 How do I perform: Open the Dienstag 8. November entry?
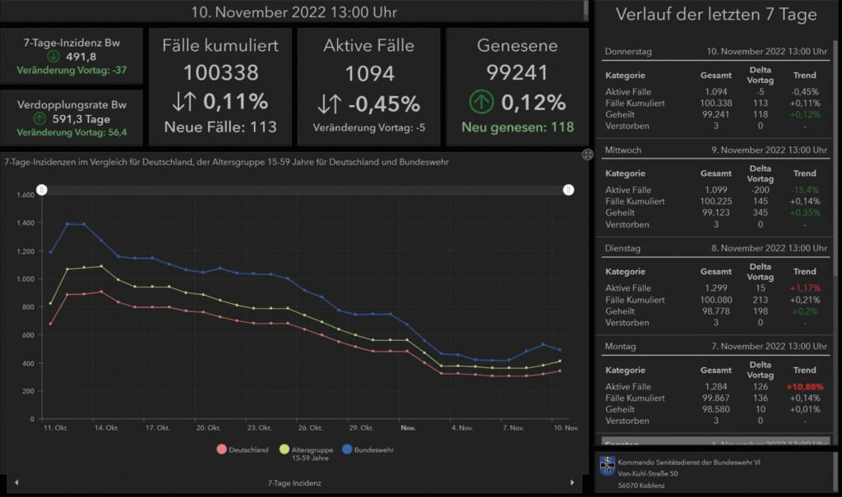[715, 249]
